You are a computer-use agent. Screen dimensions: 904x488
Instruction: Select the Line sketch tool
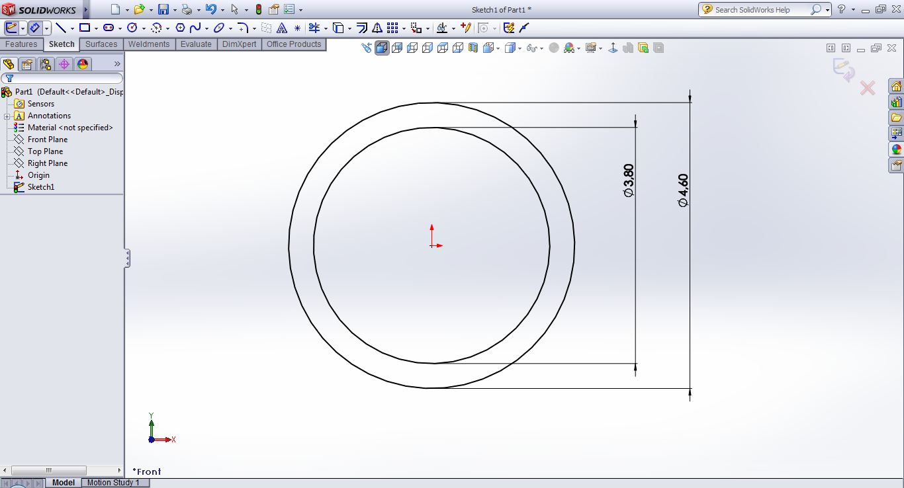(x=61, y=28)
